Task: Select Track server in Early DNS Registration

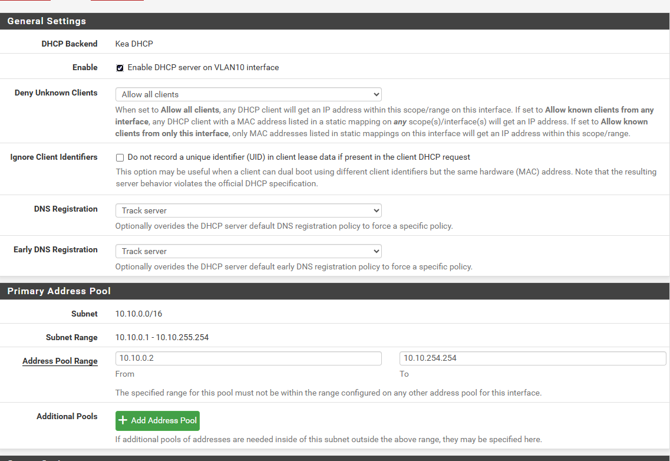Action: 247,251
